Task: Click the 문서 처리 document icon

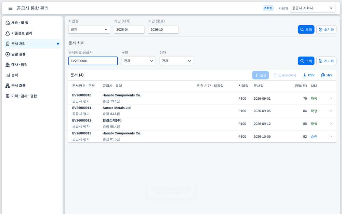Action: 8,44
